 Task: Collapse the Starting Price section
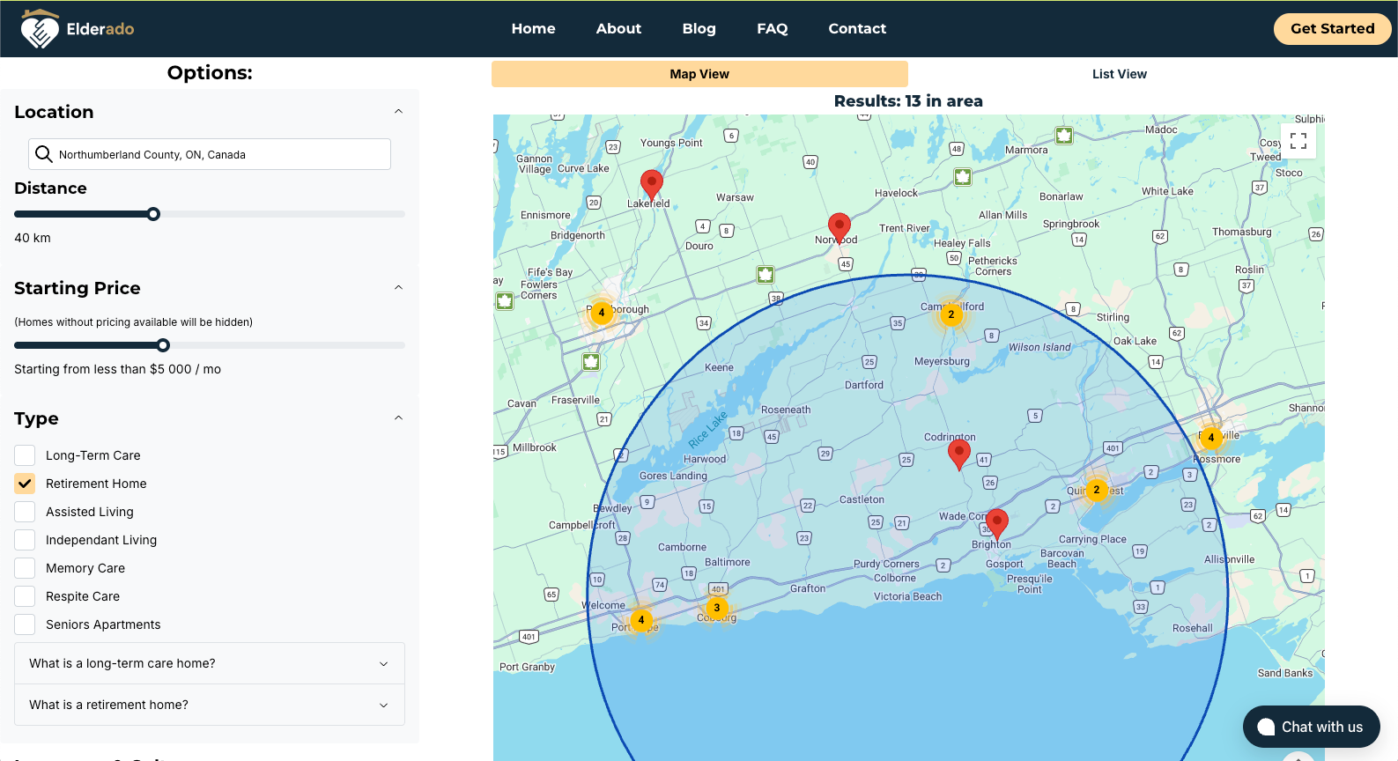398,288
